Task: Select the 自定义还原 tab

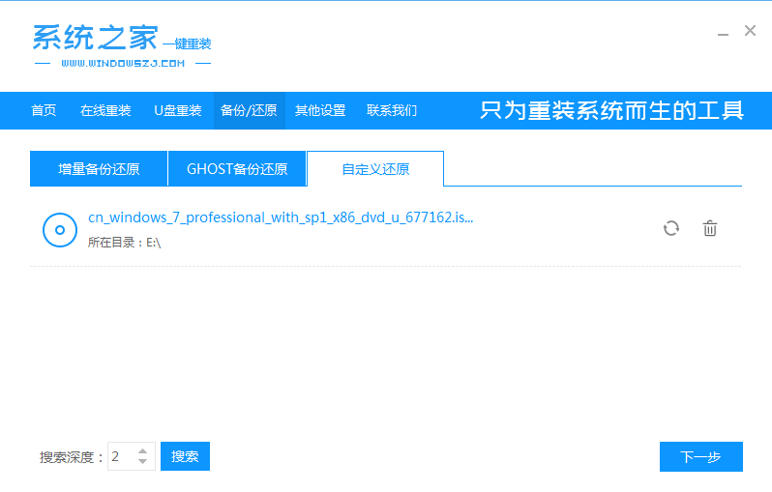Action: [375, 169]
